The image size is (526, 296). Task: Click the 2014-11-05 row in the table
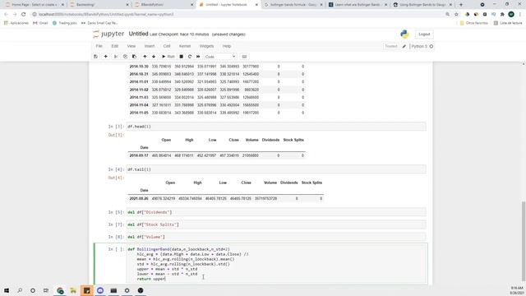click(x=217, y=113)
